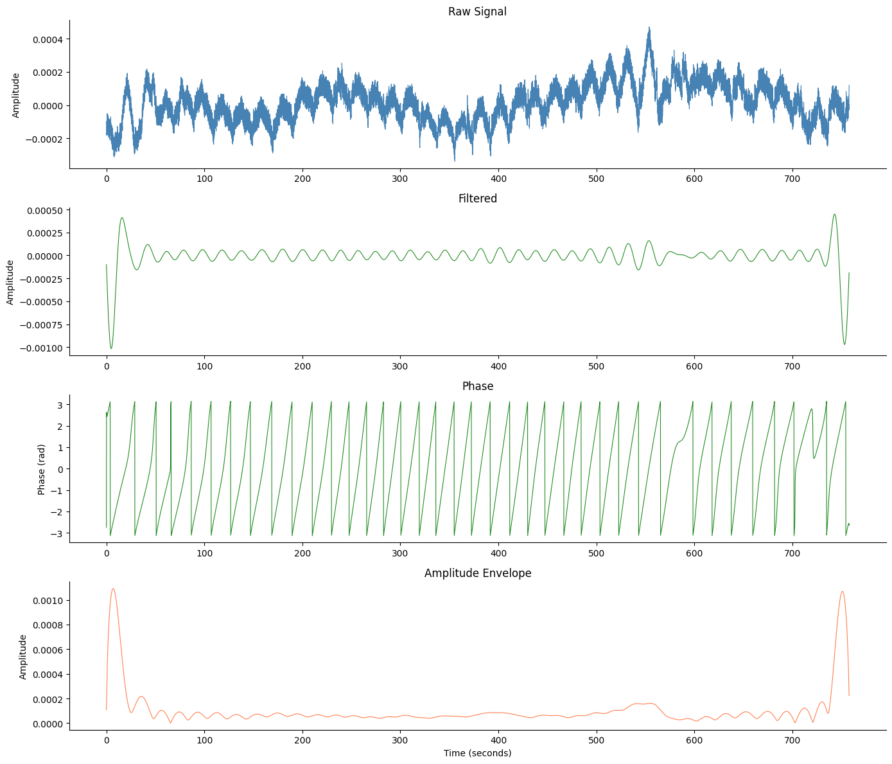Click the 'Phase' plot title
The width and height of the screenshot is (892, 764).
point(477,386)
